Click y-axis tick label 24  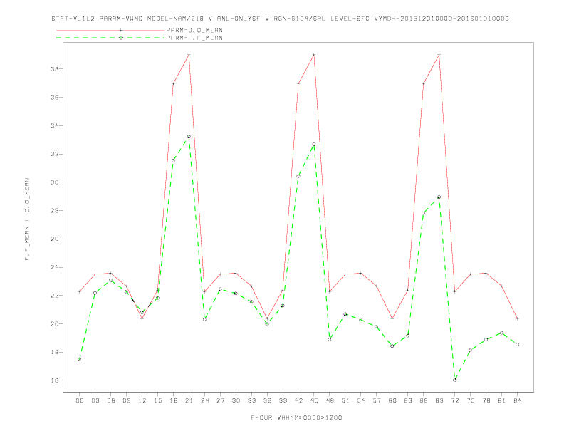55,267
